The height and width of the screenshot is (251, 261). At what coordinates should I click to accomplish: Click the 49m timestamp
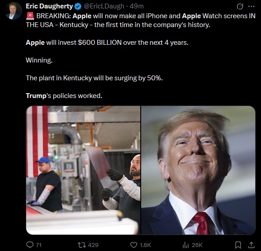click(137, 6)
